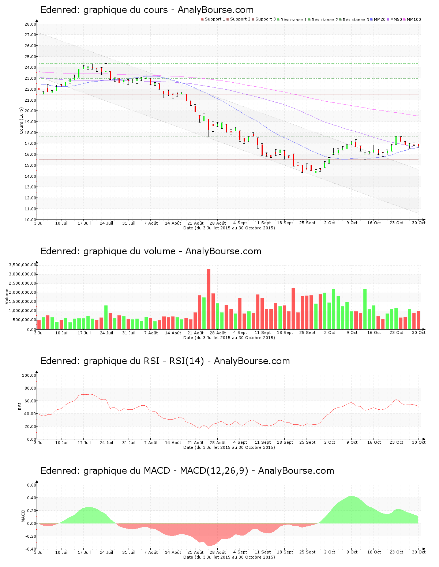The height and width of the screenshot is (567, 439).
Task: Click '4 Sept' date on MACD chart
Action: coord(240,552)
